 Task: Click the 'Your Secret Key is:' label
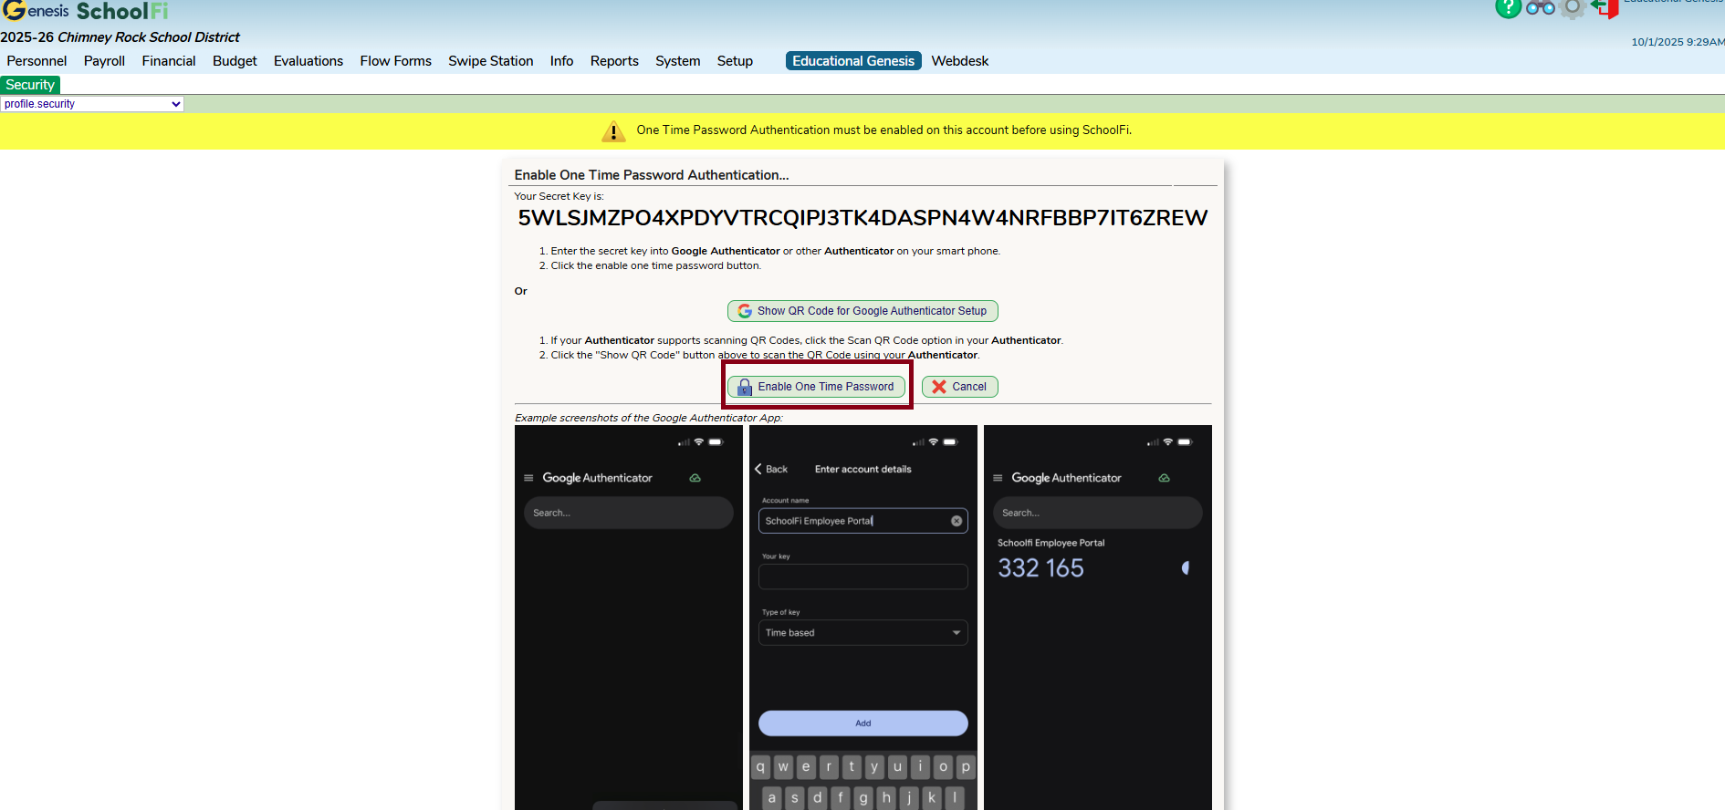coord(559,196)
